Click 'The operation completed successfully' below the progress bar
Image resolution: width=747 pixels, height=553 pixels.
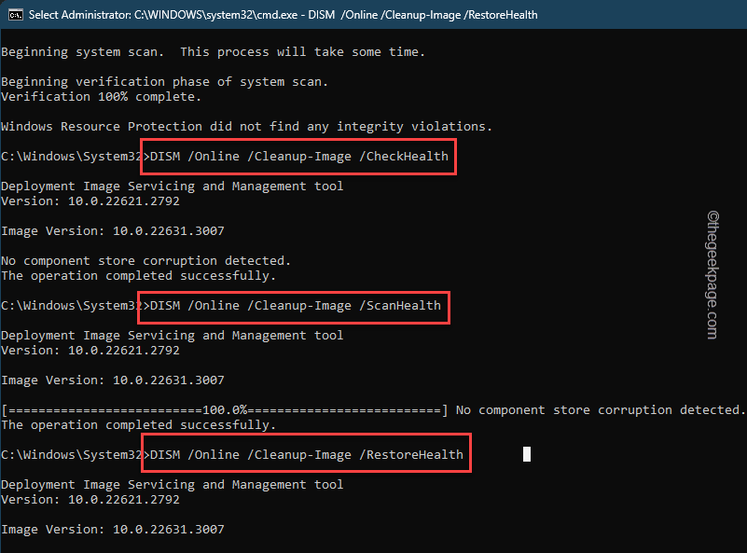138,425
